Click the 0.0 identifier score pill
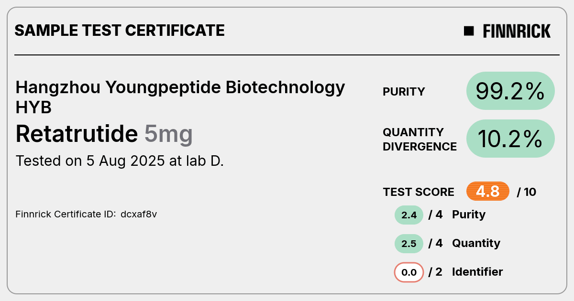Image resolution: width=574 pixels, height=301 pixels. tap(409, 272)
